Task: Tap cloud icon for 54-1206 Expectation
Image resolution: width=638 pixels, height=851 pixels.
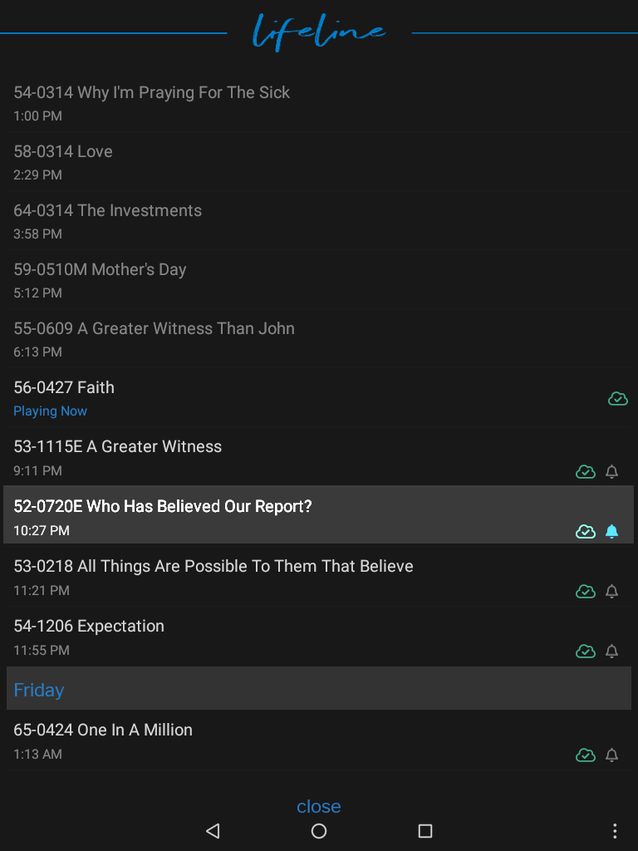Action: point(586,651)
